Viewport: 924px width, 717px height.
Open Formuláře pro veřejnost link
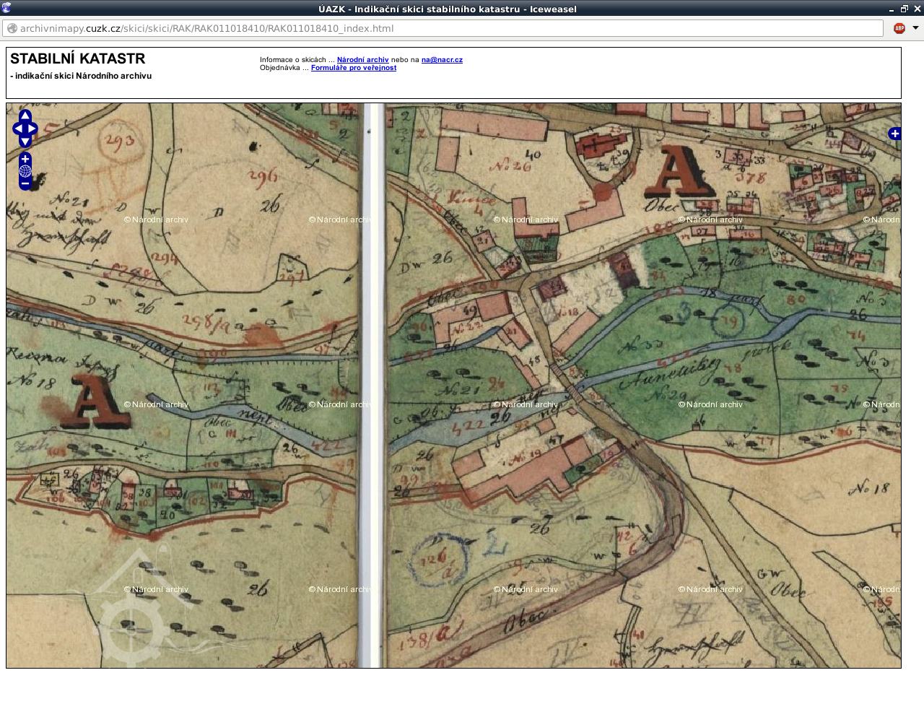(x=353, y=68)
